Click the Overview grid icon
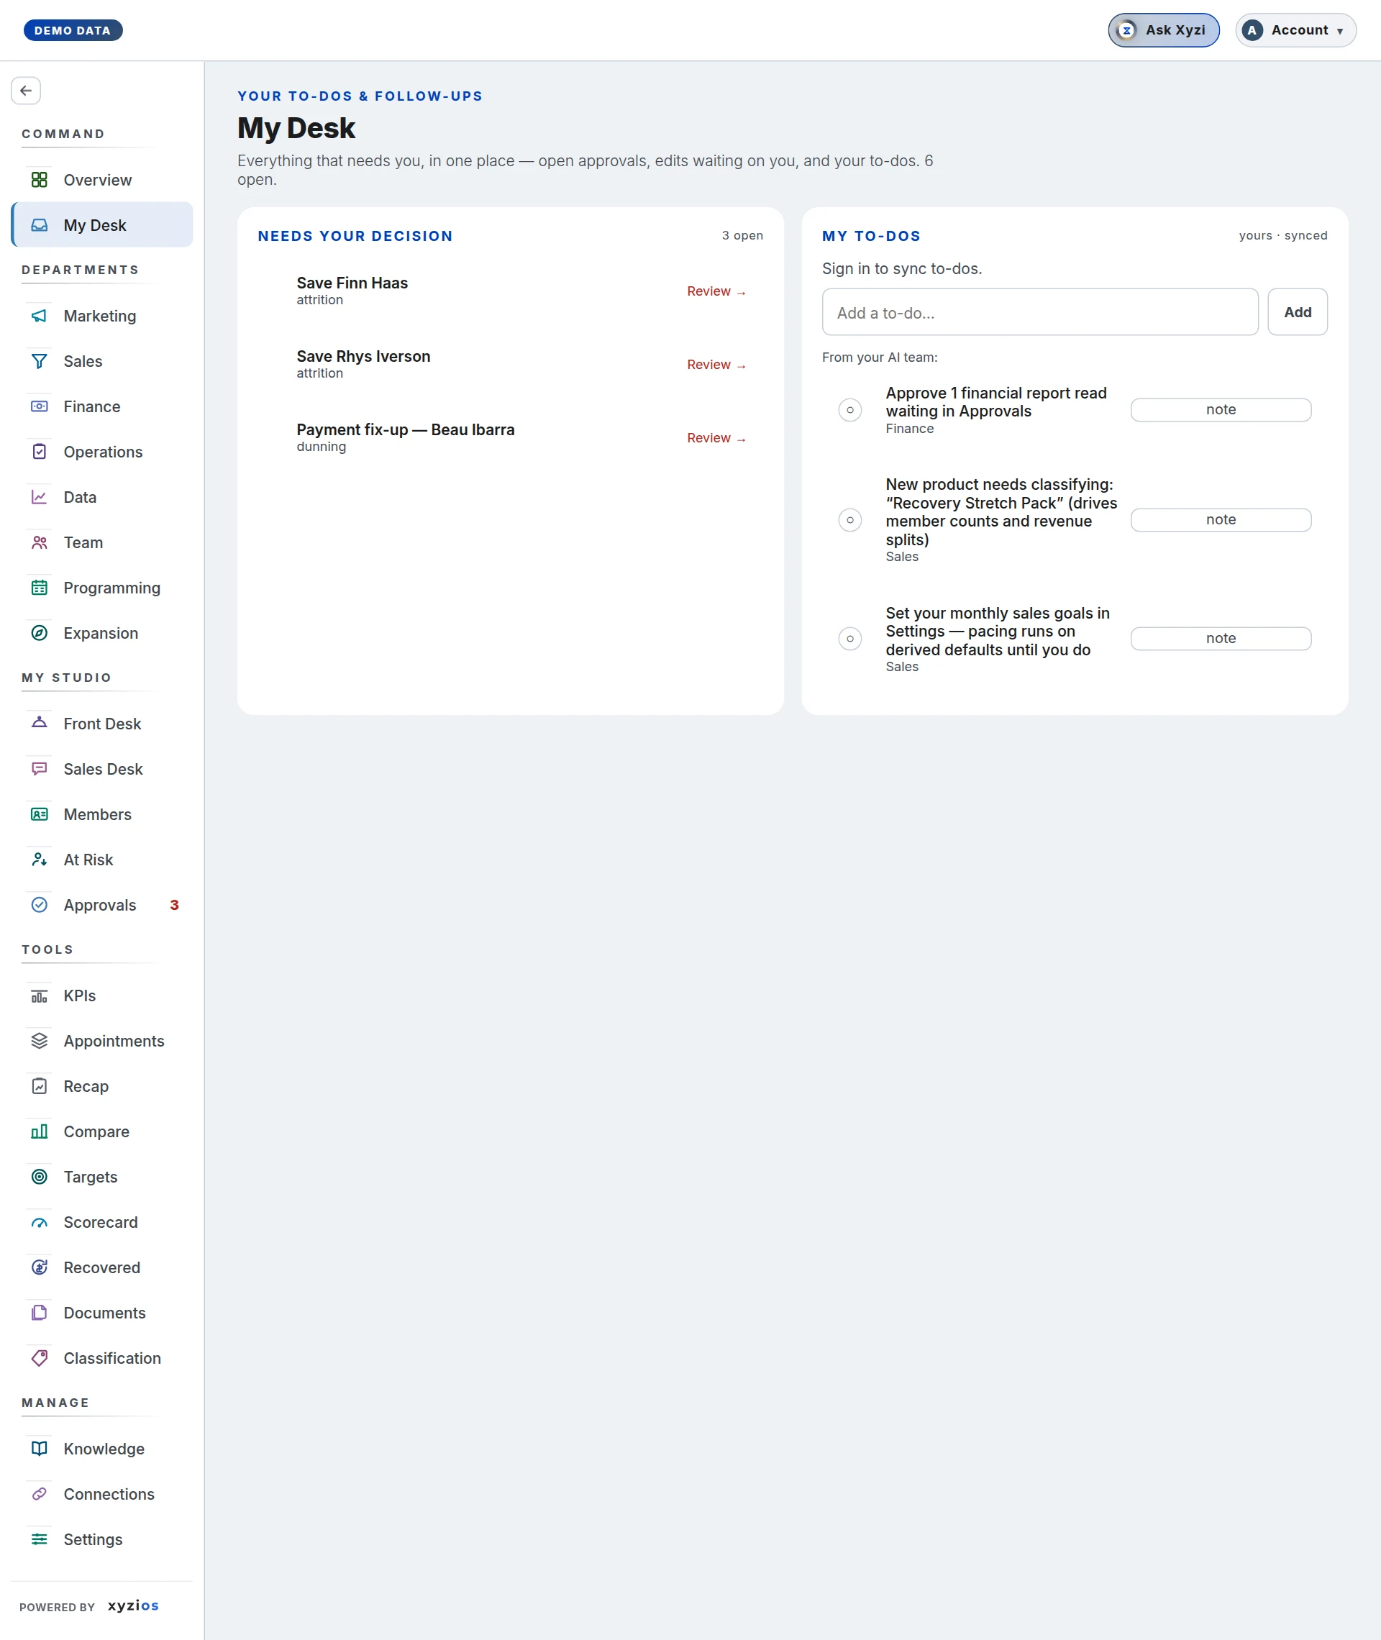This screenshot has height=1640, width=1381. (39, 180)
